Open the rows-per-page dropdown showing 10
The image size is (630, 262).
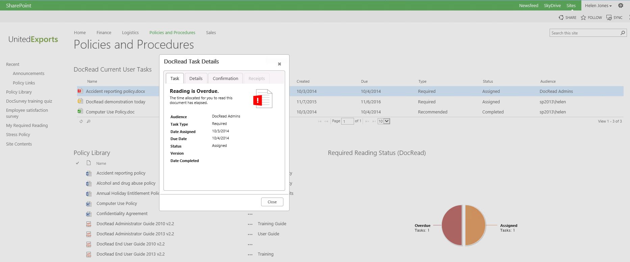tap(384, 121)
